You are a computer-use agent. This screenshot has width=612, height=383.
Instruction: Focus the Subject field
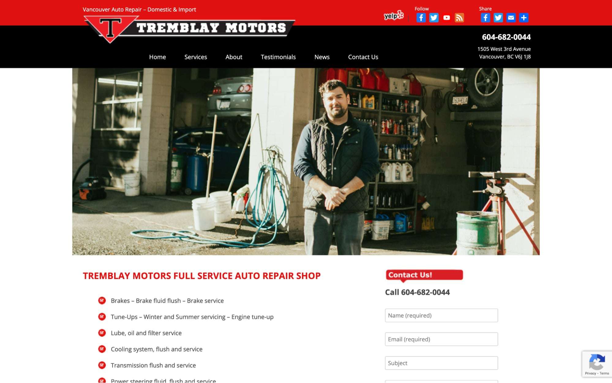tap(441, 363)
